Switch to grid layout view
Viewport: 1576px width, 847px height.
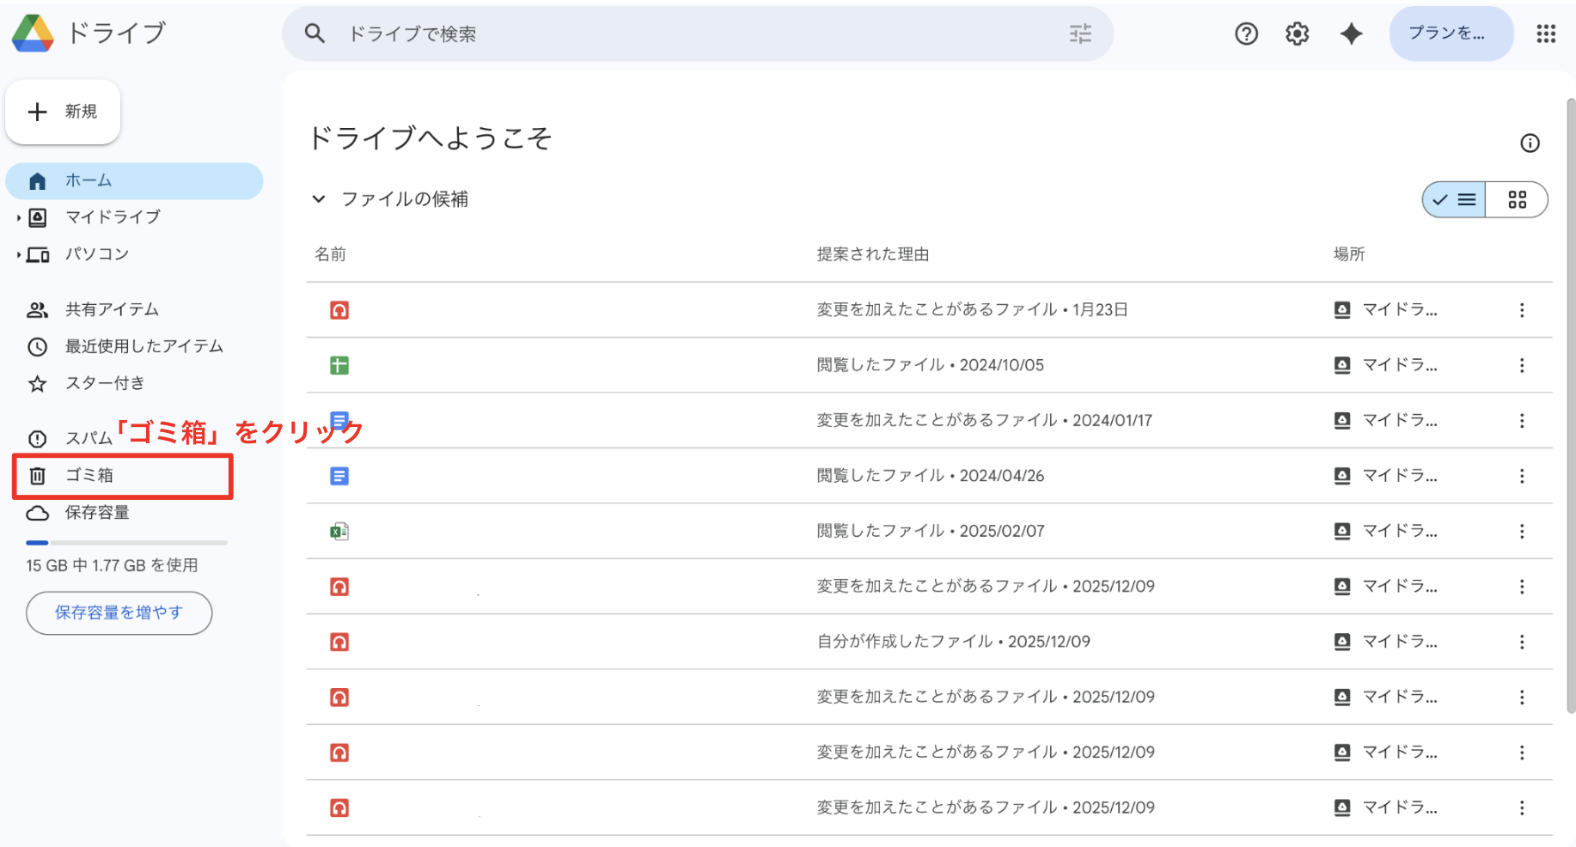coord(1517,199)
